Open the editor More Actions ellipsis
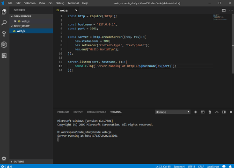 pyautogui.click(x=231, y=10)
